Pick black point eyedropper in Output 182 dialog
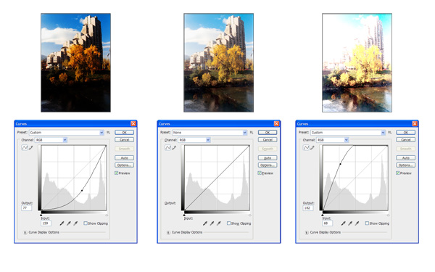The width and height of the screenshot is (435, 272). point(343,223)
